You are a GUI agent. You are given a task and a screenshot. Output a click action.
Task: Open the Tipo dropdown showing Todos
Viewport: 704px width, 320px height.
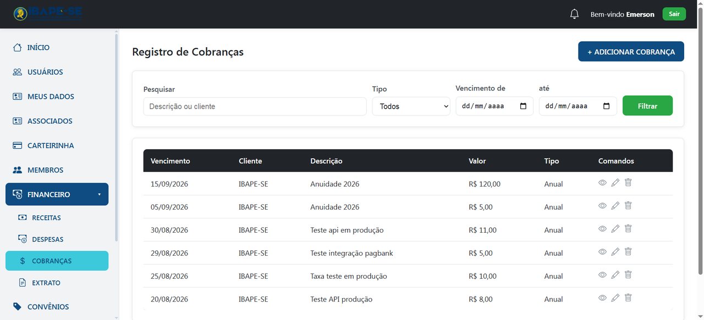(x=411, y=106)
